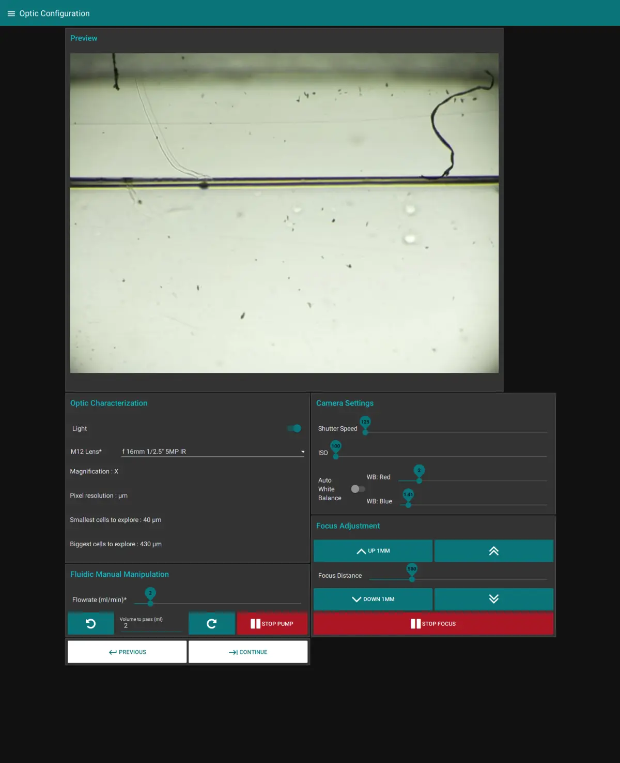Open the M12 Lens dropdown
Image resolution: width=620 pixels, height=763 pixels.
pyautogui.click(x=212, y=452)
